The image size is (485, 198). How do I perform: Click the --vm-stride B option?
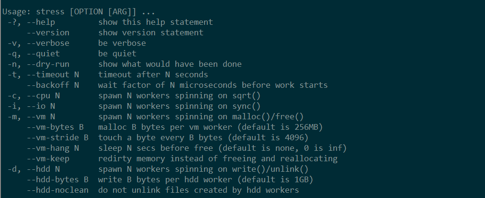tap(57, 138)
